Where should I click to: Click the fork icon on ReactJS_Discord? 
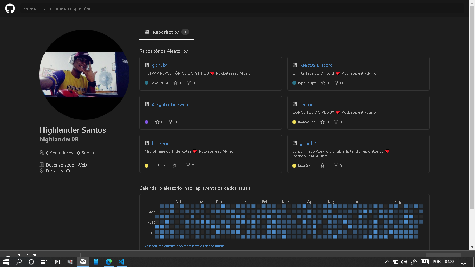point(336,83)
